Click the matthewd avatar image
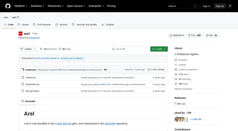The width and height of the screenshot is (238, 131). click(23, 70)
